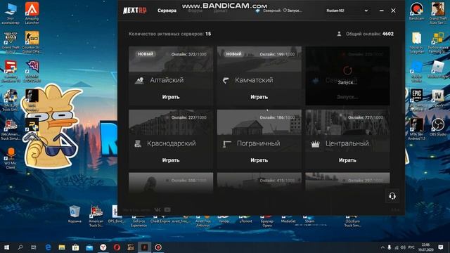Screen dimensions: 450x253
Task: Click the mountain icon beside Алтайский
Action: tap(139, 80)
